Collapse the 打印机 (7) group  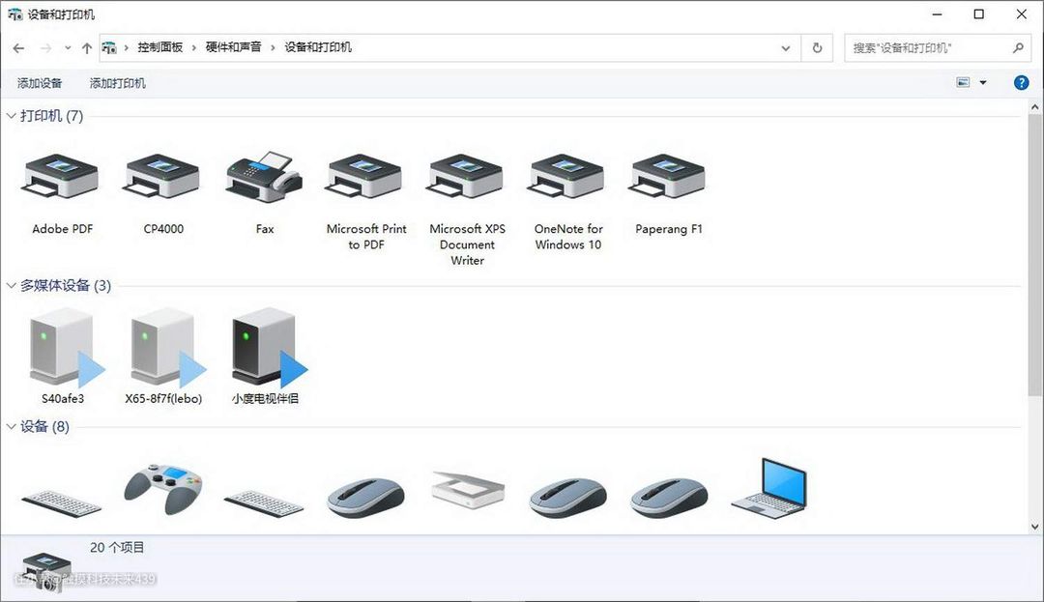[12, 116]
